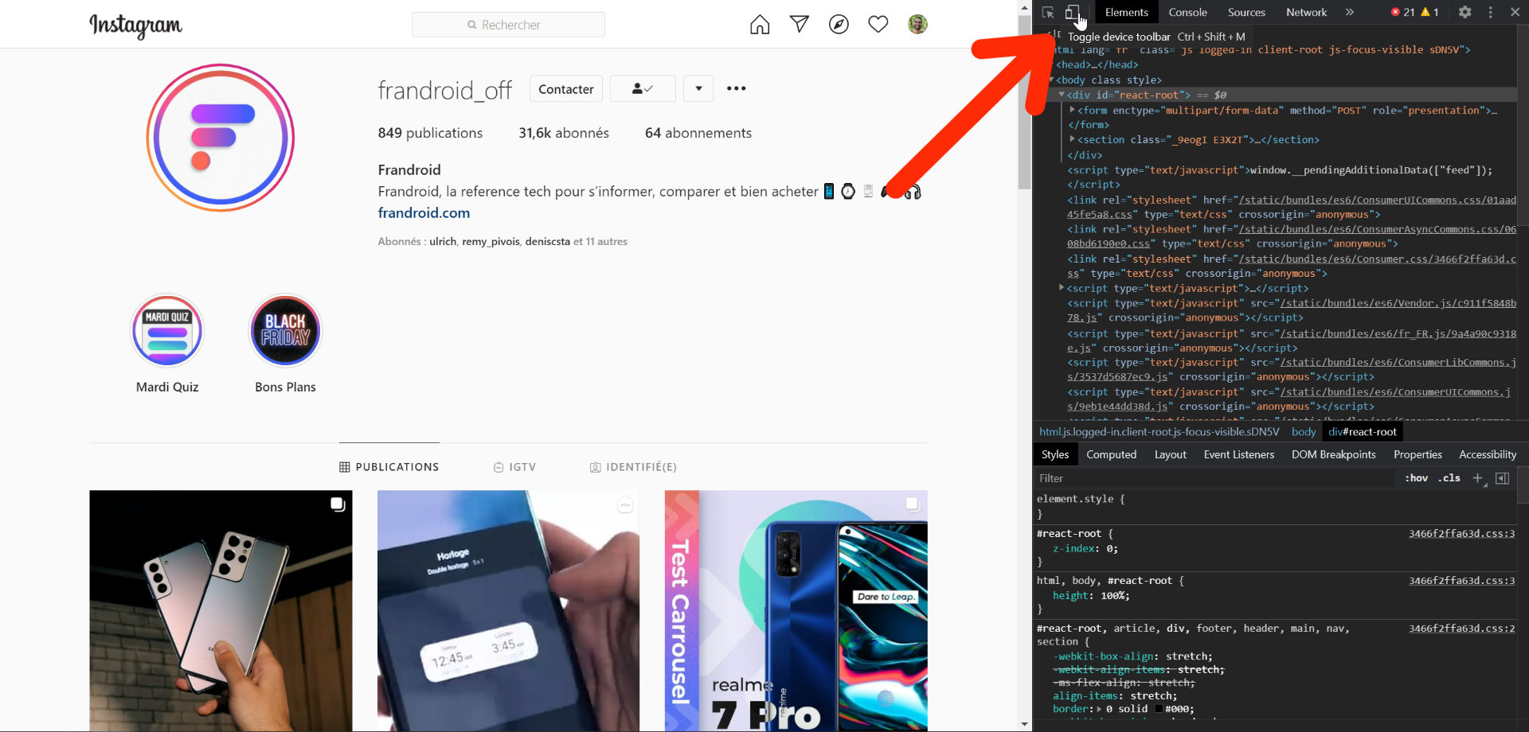Image resolution: width=1529 pixels, height=732 pixels.
Task: Open the Computed styles tab
Action: pos(1111,454)
